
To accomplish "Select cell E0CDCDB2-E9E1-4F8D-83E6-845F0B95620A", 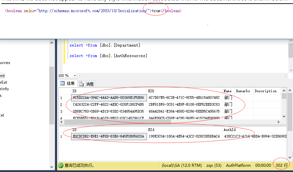I will pos(109,136).
